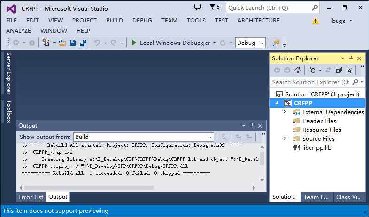Expand the Source Files folder

(x=284, y=138)
